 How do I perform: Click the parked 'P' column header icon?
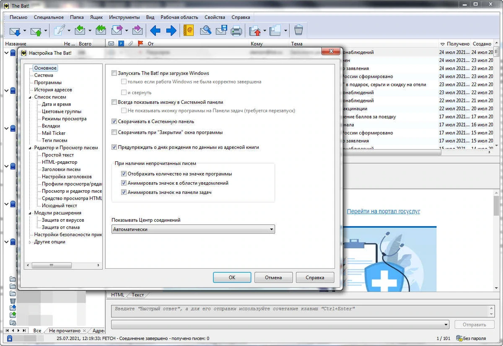121,44
